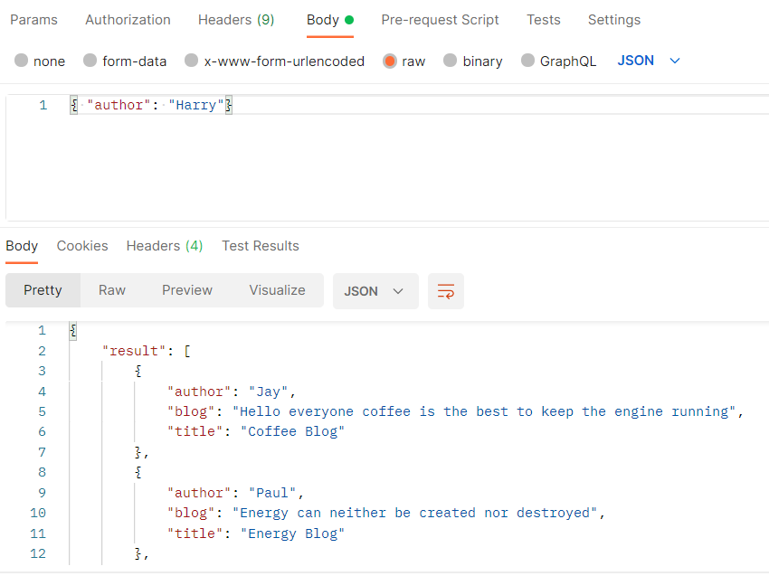Viewport: 769px width, 576px height.
Task: Go to Pre-request Script tab
Action: 440,20
